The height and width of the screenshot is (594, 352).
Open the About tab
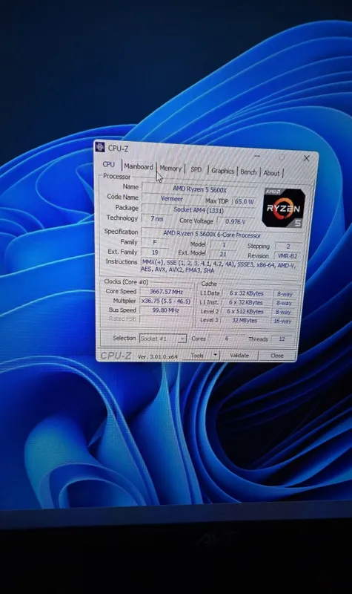pyautogui.click(x=271, y=173)
